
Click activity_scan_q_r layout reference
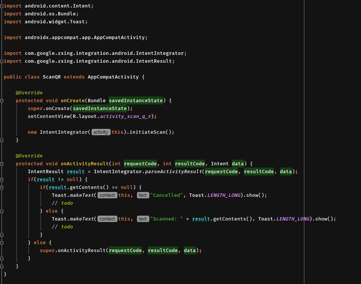click(125, 116)
